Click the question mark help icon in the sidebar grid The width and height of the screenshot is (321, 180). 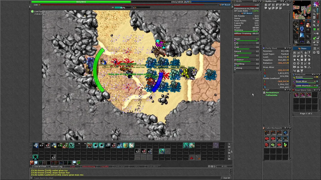coord(309,52)
